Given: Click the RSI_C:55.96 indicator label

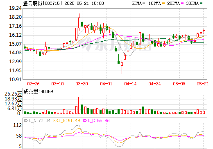Looking at the screenshot, I should 96,120.
